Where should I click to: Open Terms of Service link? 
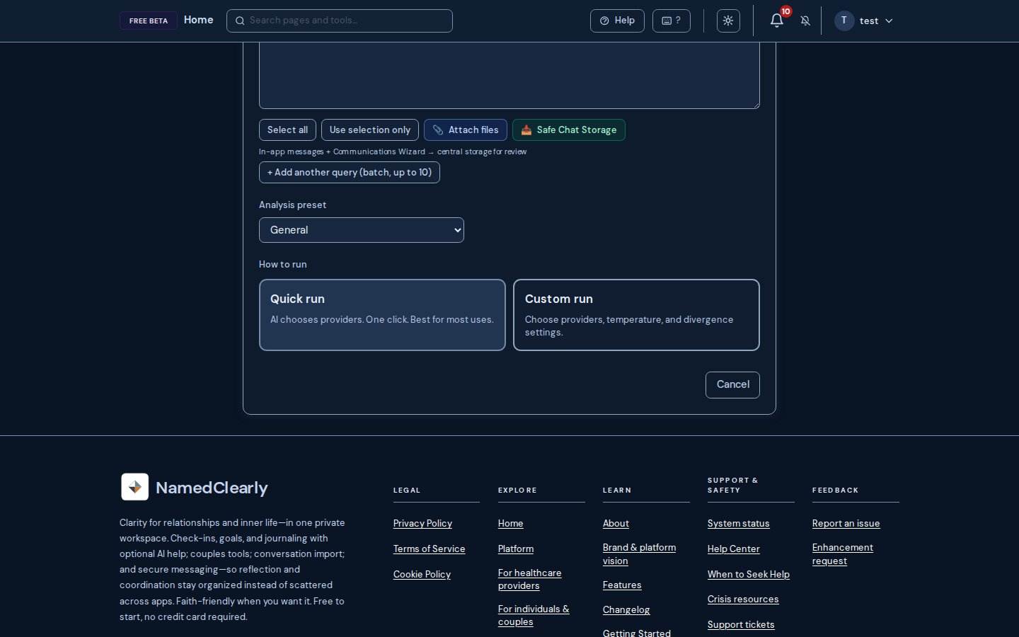click(429, 549)
